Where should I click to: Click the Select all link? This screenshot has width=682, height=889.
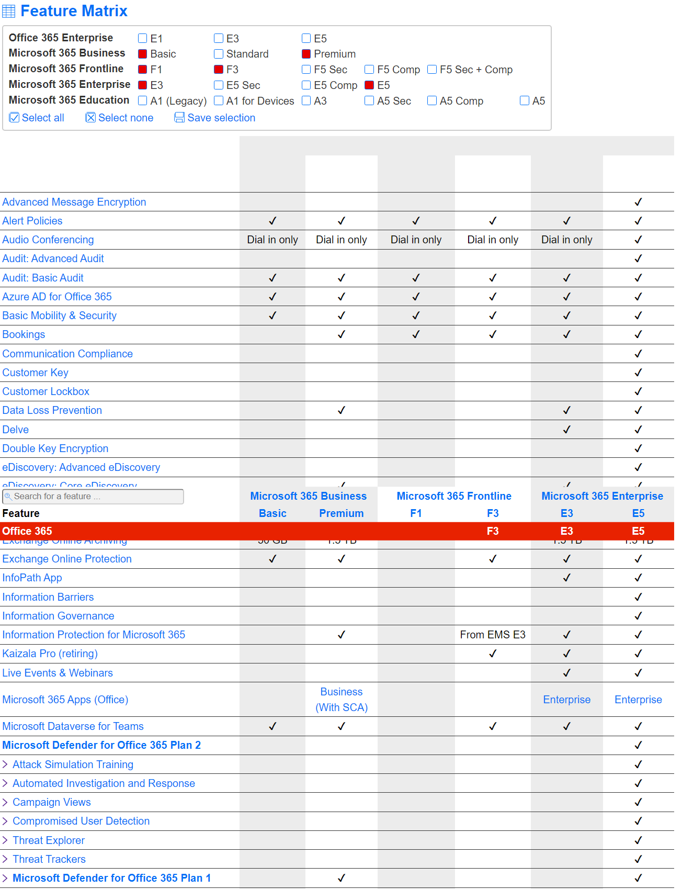(x=43, y=118)
